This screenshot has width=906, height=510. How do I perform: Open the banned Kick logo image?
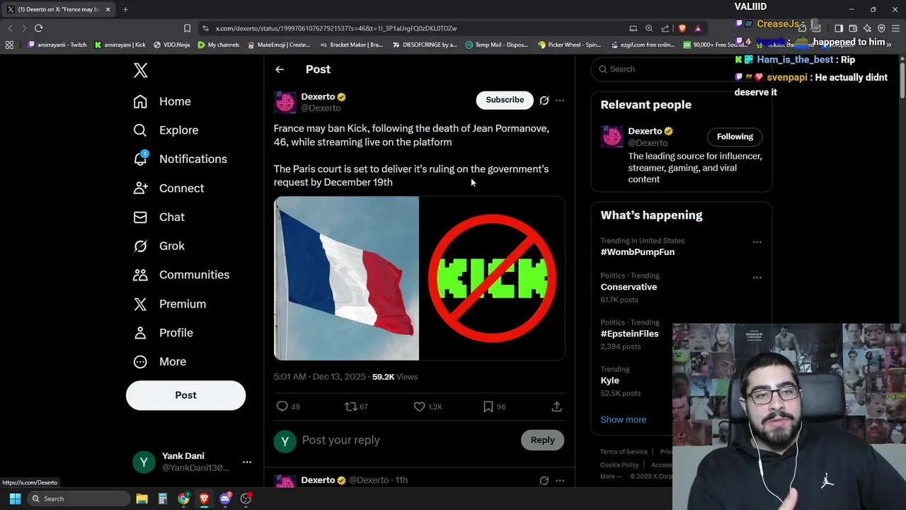[492, 278]
